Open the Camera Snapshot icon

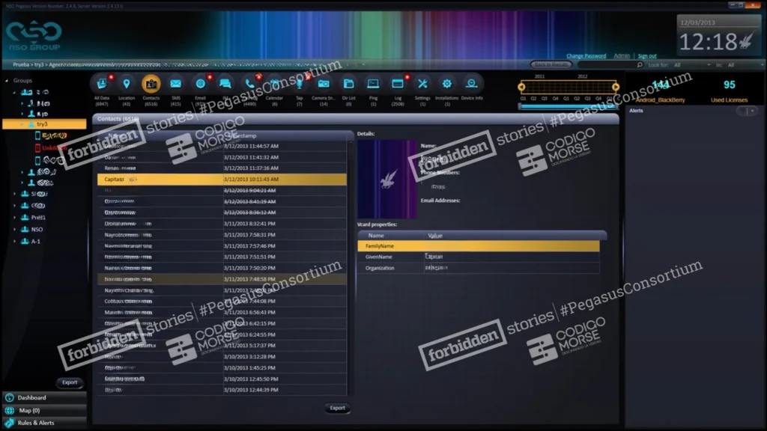(x=324, y=84)
